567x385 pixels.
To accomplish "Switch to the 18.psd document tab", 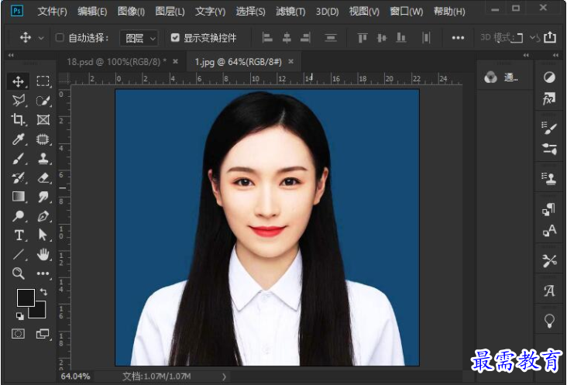I will tap(116, 62).
